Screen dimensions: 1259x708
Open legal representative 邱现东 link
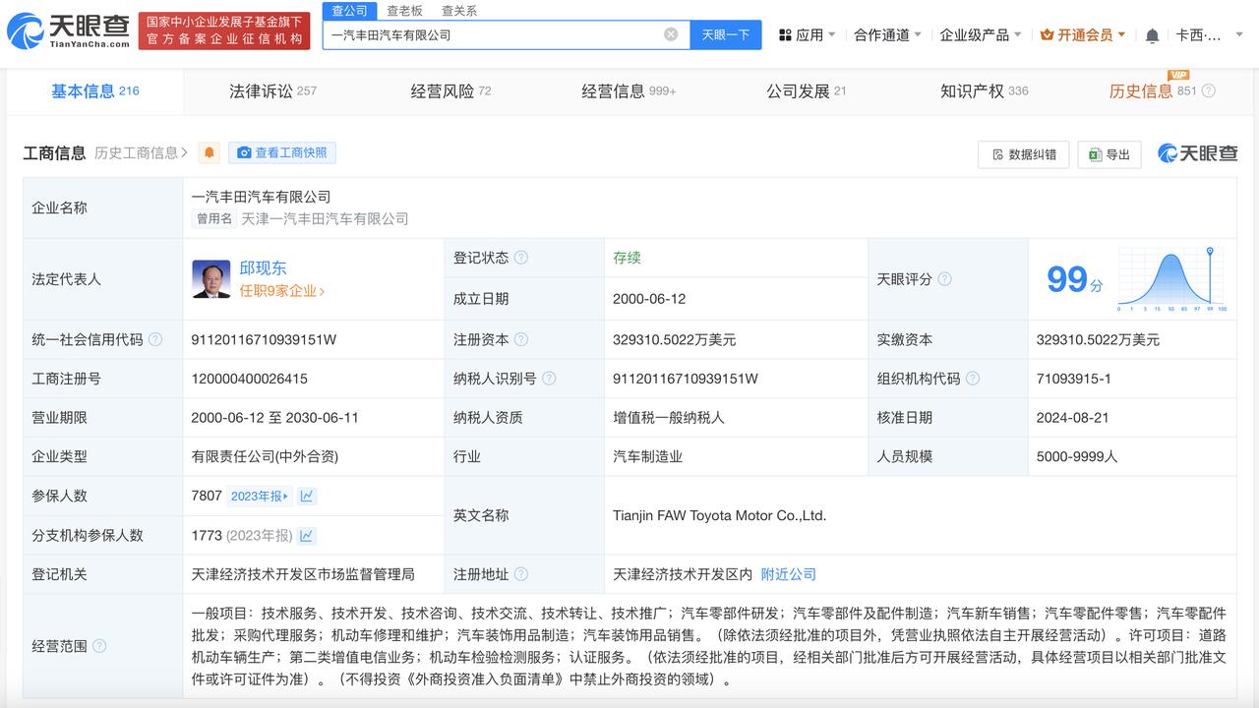pos(264,267)
